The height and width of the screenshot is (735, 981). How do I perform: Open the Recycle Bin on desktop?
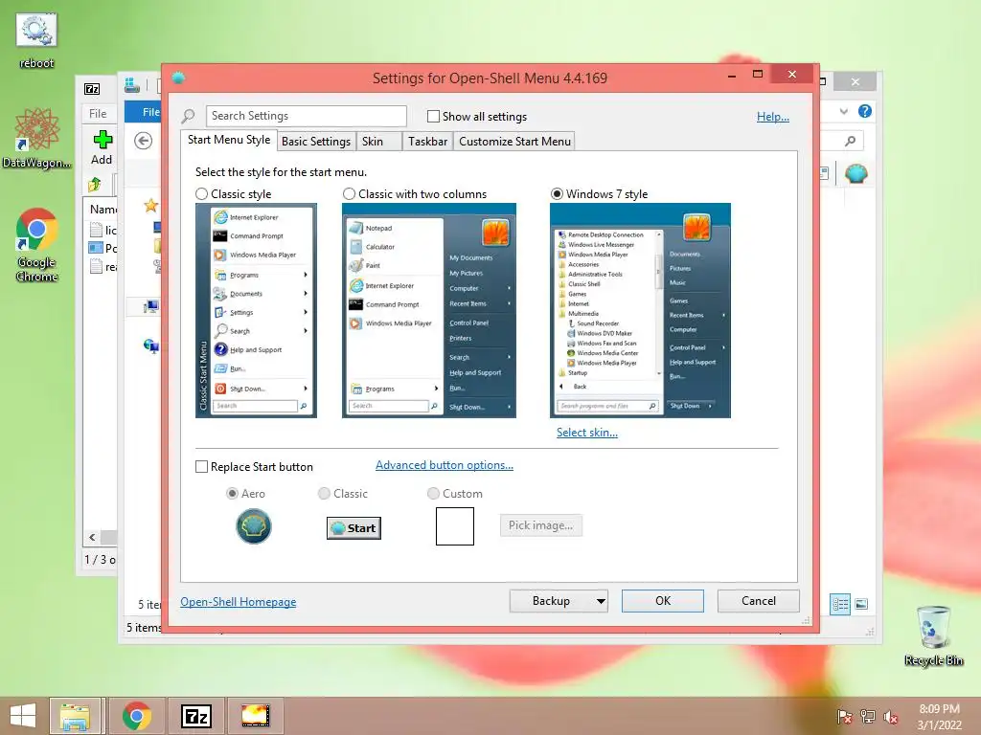click(x=933, y=635)
